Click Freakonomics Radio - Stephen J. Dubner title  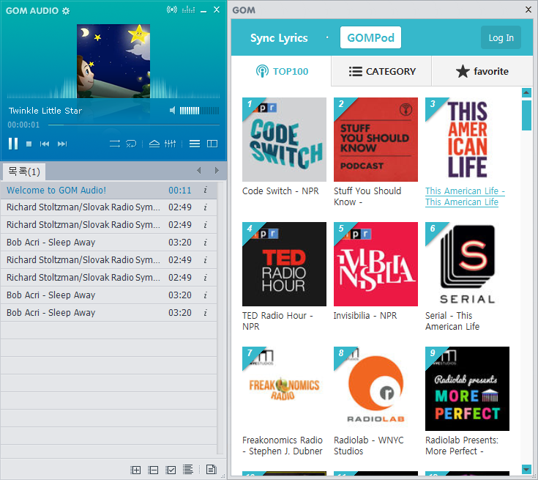(x=283, y=446)
